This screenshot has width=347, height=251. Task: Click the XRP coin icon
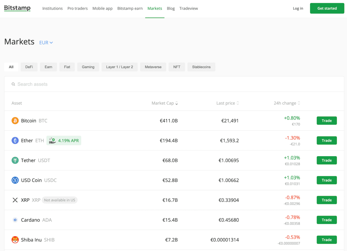click(15, 200)
